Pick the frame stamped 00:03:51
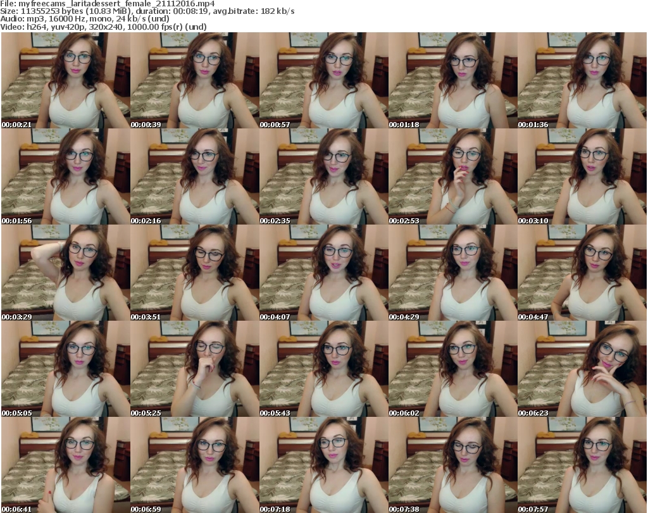 pyautogui.click(x=195, y=273)
